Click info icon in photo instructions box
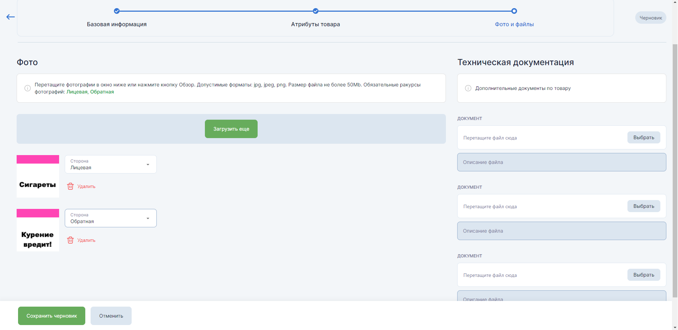The width and height of the screenshot is (678, 330). point(27,88)
